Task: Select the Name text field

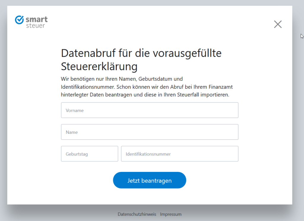Action: pyautogui.click(x=150, y=132)
